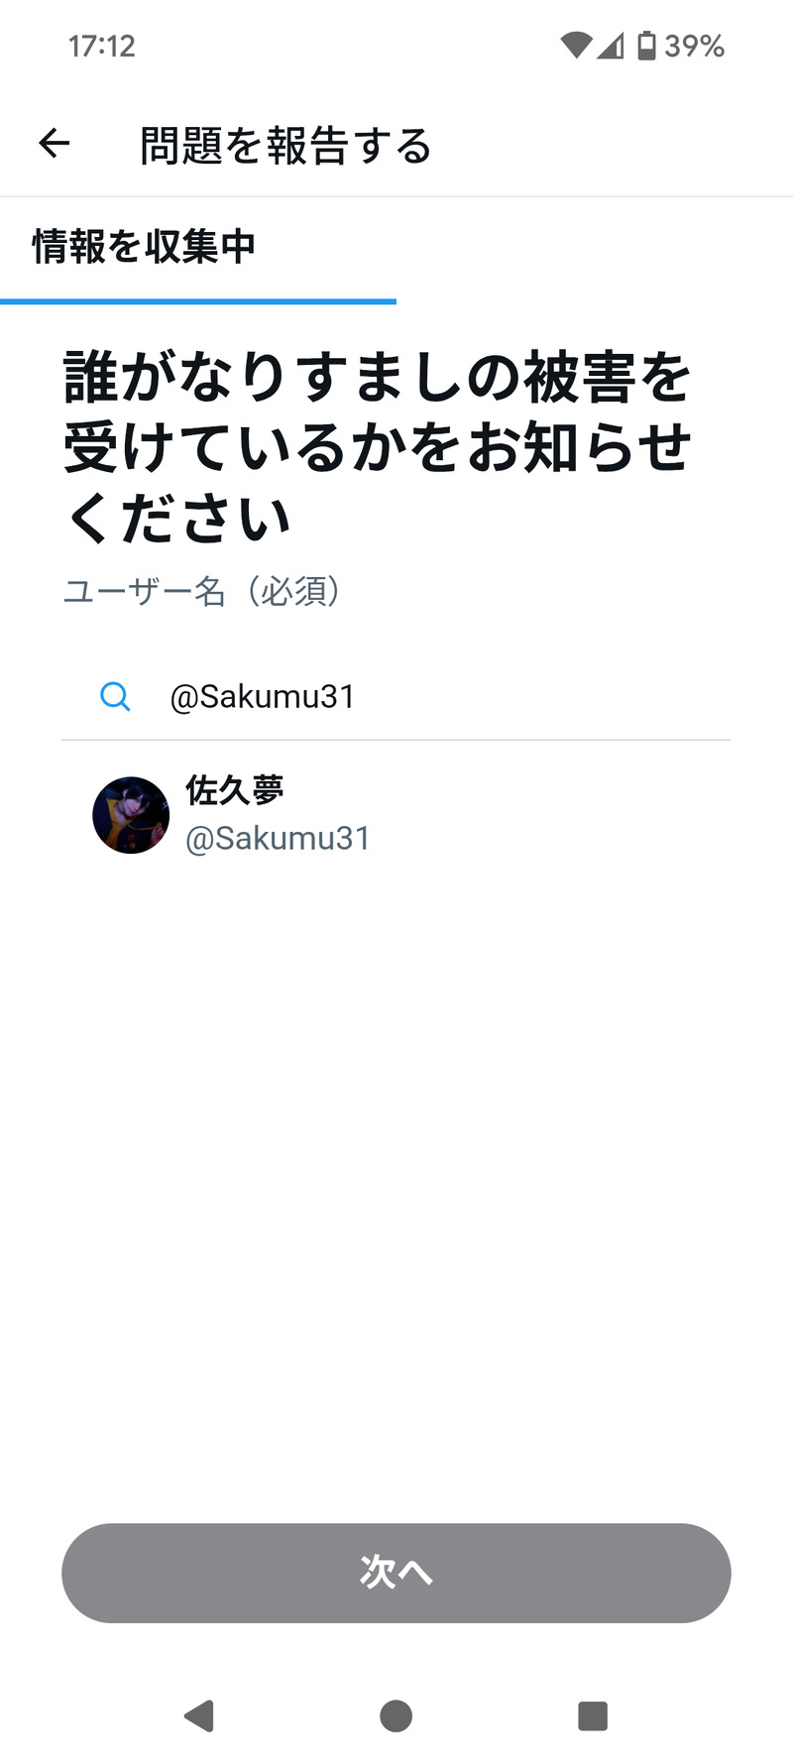
Task: Select the 佐久夢 display name result
Action: coord(235,790)
